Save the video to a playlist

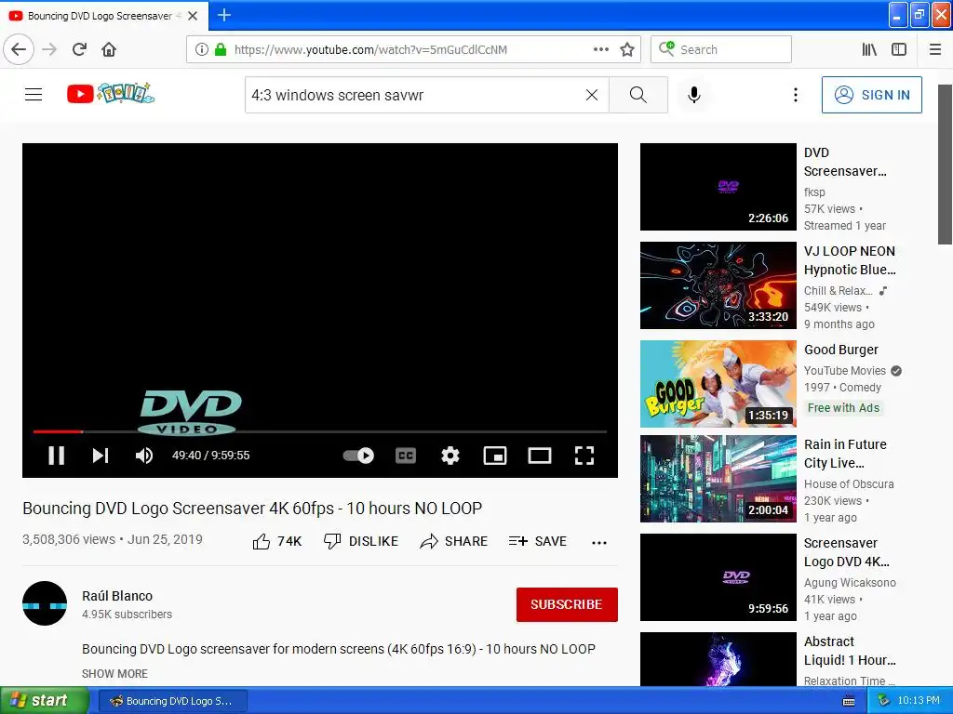point(537,541)
